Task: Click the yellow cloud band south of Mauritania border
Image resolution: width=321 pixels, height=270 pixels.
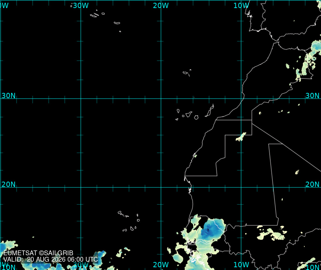Action: (272, 233)
